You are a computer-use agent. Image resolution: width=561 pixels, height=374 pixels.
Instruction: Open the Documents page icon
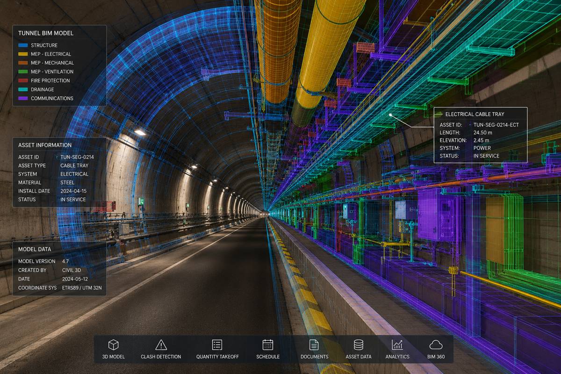coord(314,345)
